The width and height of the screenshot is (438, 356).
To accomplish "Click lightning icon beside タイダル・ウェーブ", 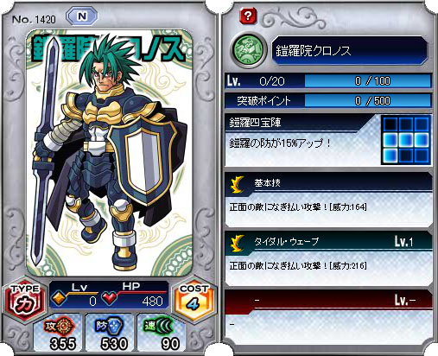I will pyautogui.click(x=238, y=243).
